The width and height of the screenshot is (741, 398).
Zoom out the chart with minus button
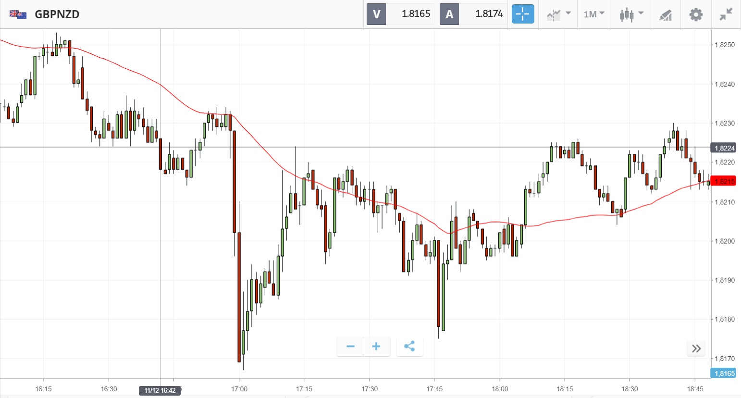(350, 347)
